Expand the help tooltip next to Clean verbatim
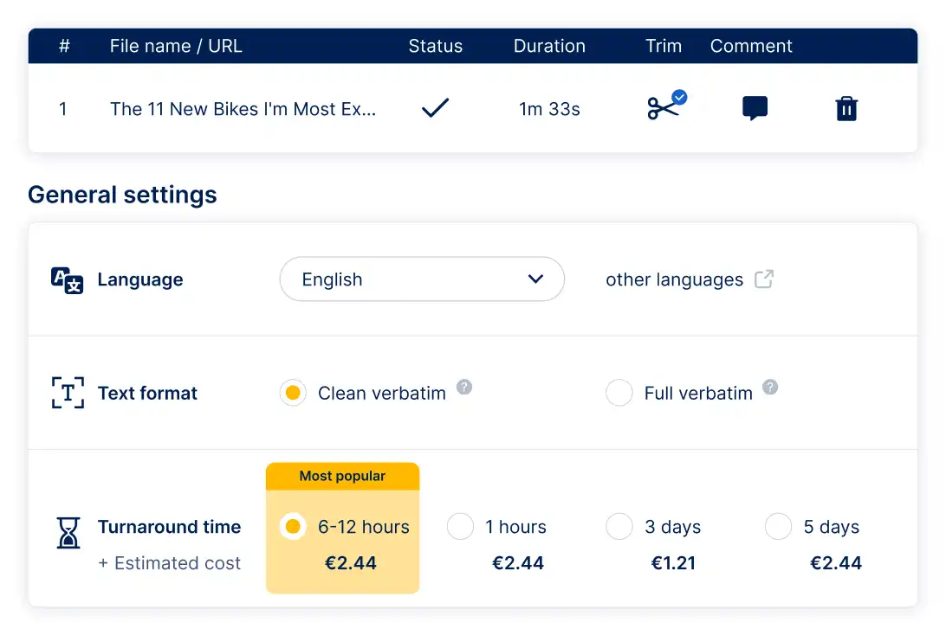 click(464, 388)
